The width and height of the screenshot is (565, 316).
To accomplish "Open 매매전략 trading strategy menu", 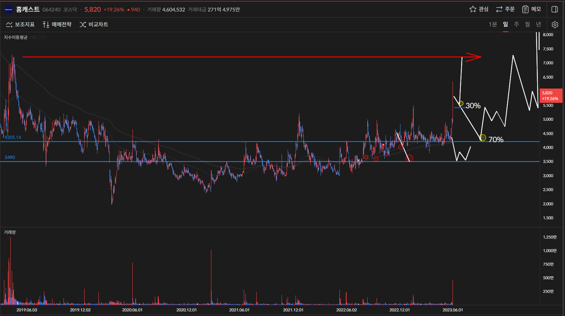I will pyautogui.click(x=57, y=25).
